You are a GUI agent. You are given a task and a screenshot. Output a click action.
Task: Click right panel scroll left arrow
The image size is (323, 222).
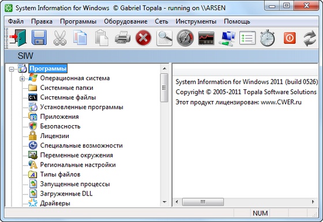[x=176, y=202]
